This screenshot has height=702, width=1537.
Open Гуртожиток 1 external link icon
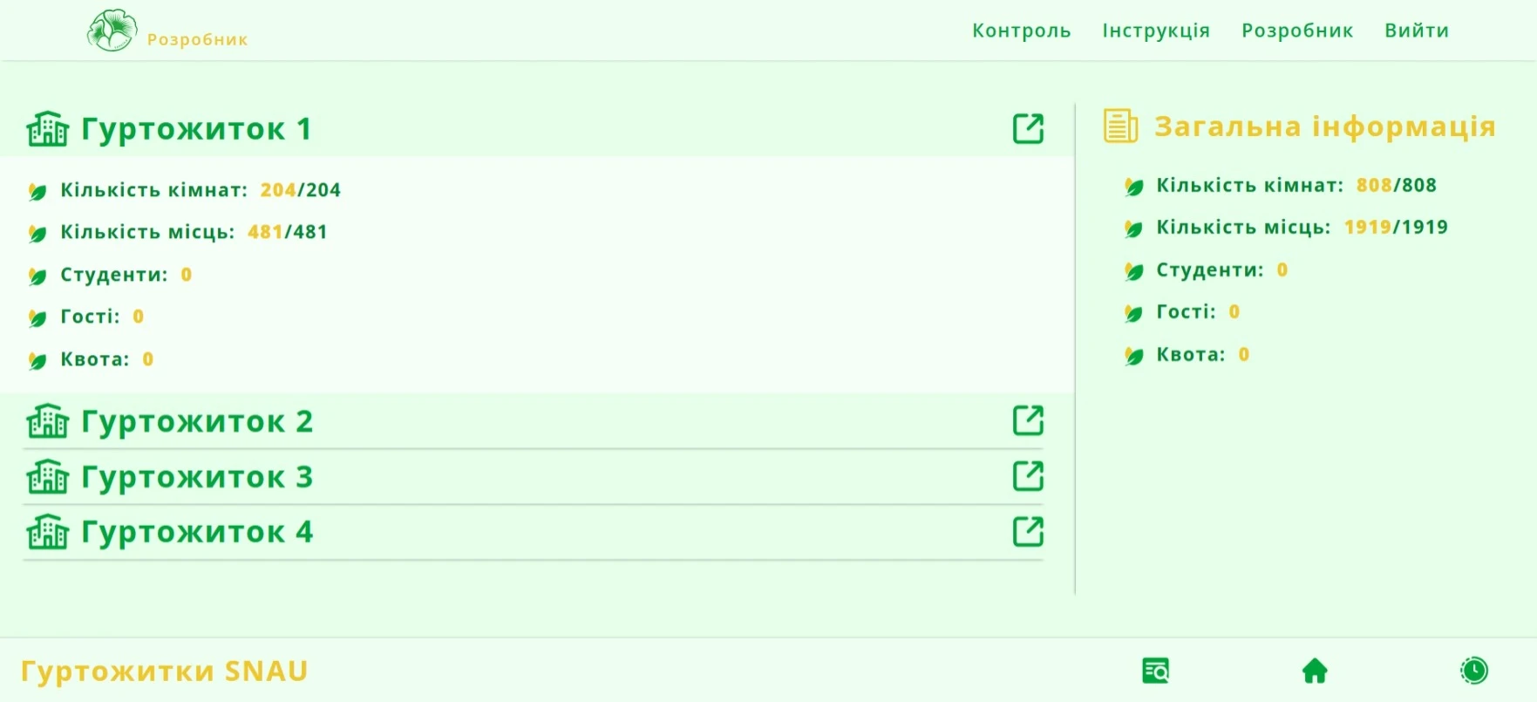click(x=1028, y=128)
